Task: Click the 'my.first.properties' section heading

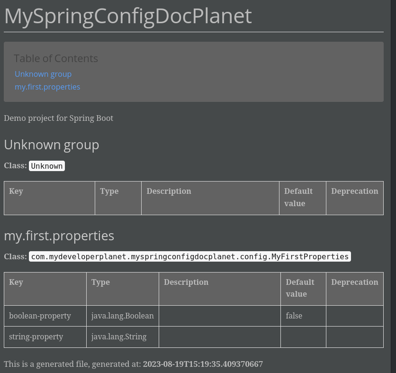Action: coord(59,236)
